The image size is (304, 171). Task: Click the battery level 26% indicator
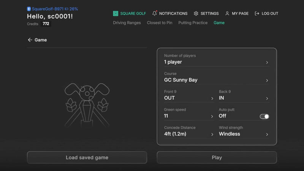click(x=71, y=9)
